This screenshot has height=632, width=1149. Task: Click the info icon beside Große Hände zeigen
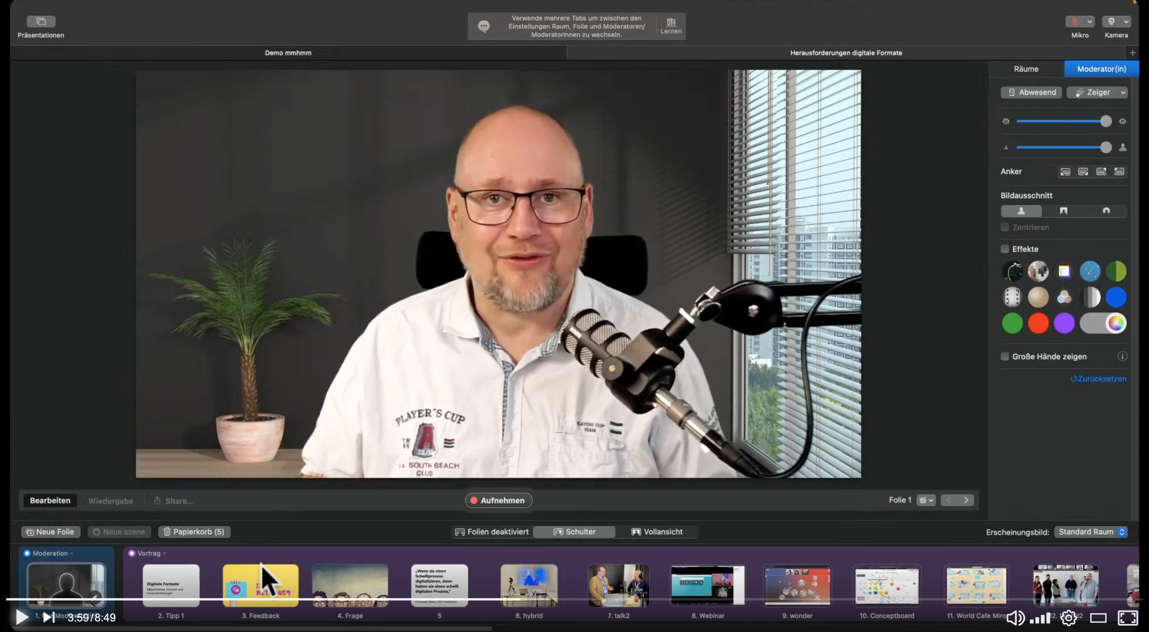[x=1122, y=356]
